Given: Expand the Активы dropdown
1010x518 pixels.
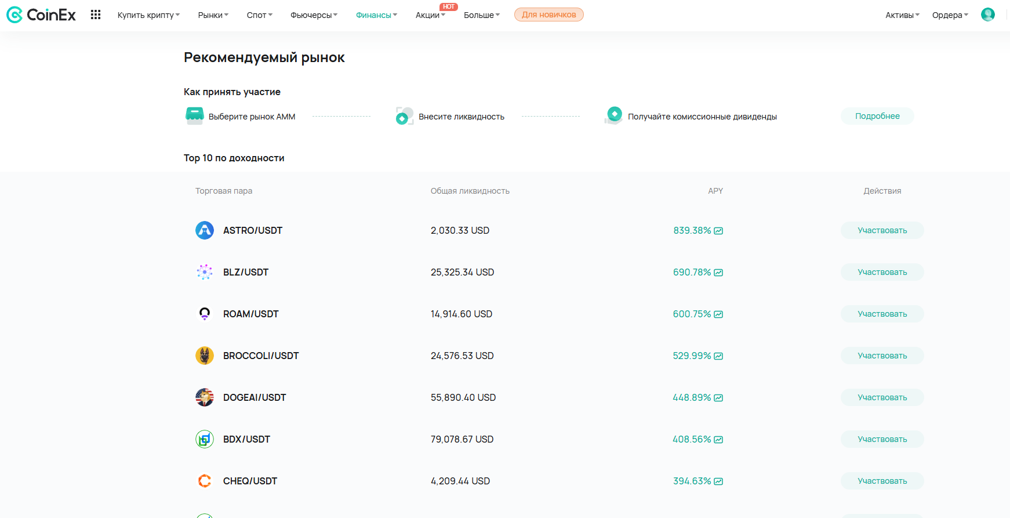Looking at the screenshot, I should [x=902, y=15].
